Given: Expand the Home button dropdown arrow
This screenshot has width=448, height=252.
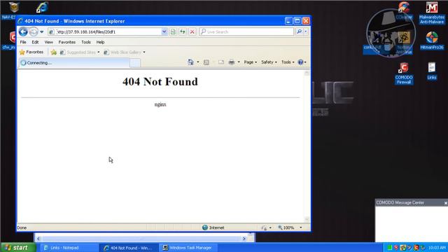Looking at the screenshot, I should pyautogui.click(x=197, y=62).
